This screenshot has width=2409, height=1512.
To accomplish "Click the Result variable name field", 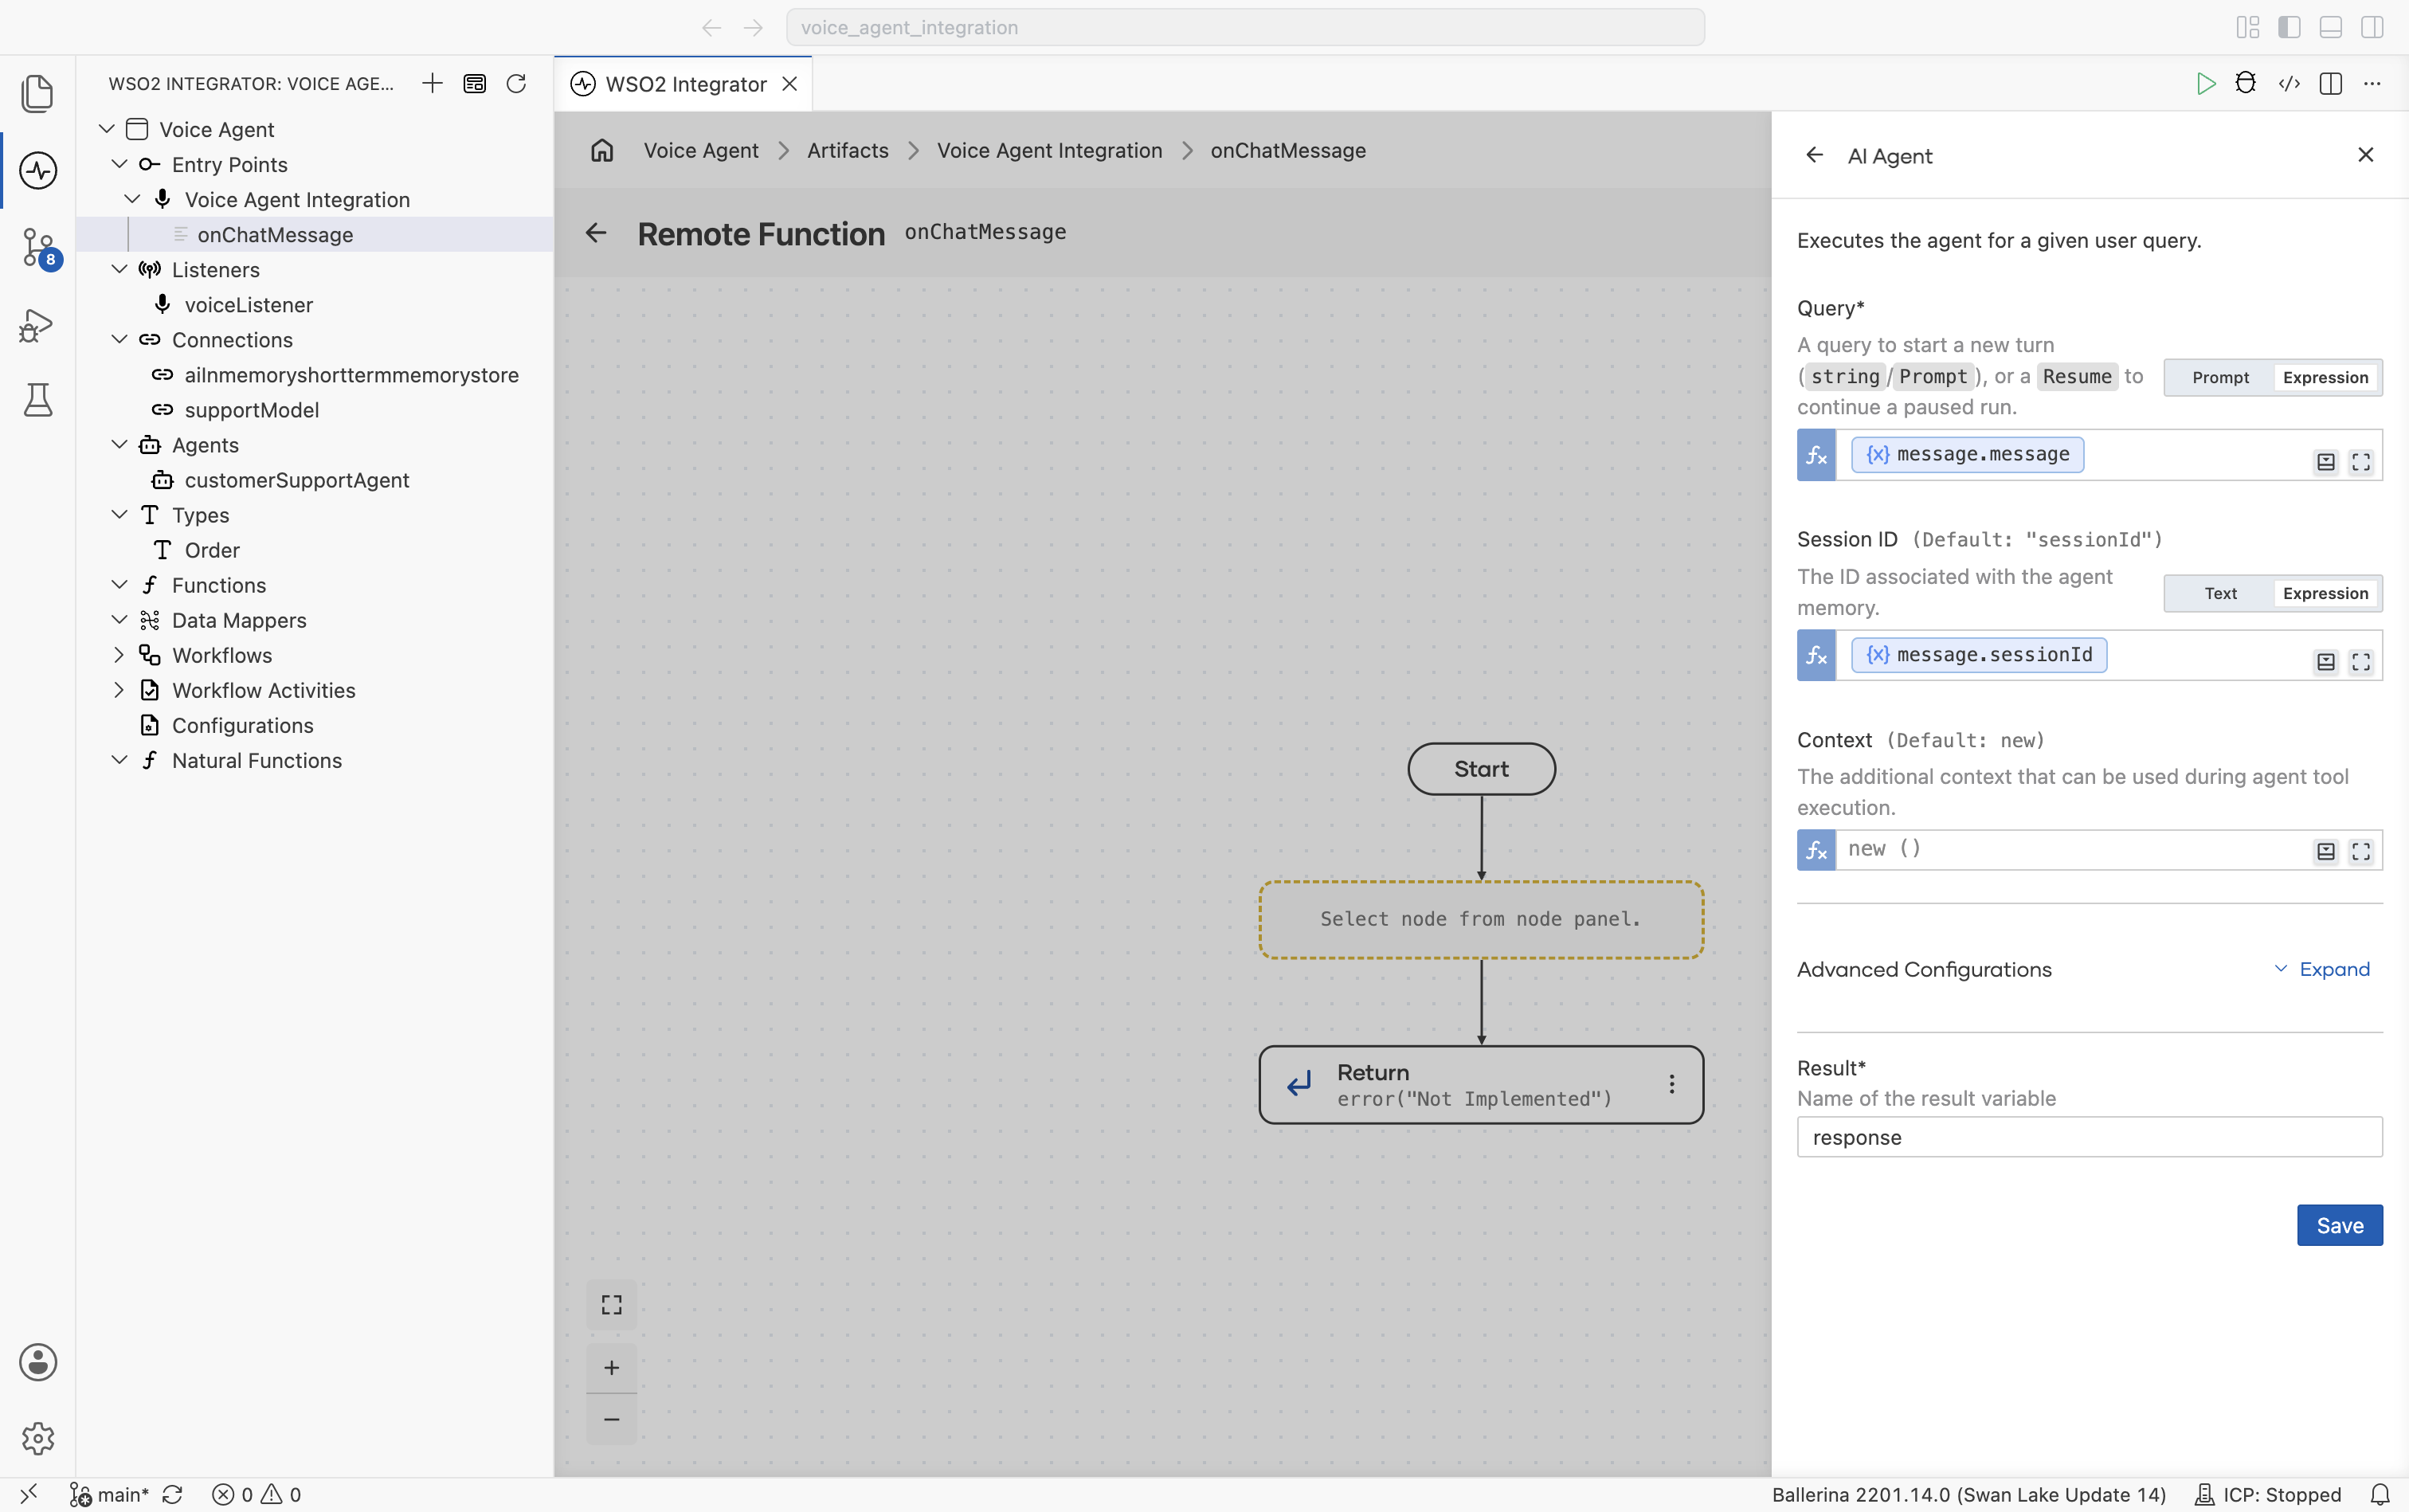I will coord(2089,1137).
